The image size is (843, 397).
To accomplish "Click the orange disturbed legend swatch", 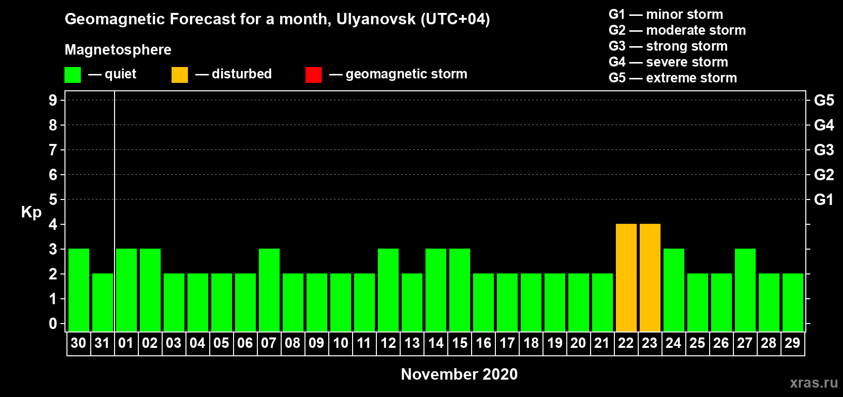I will [180, 75].
